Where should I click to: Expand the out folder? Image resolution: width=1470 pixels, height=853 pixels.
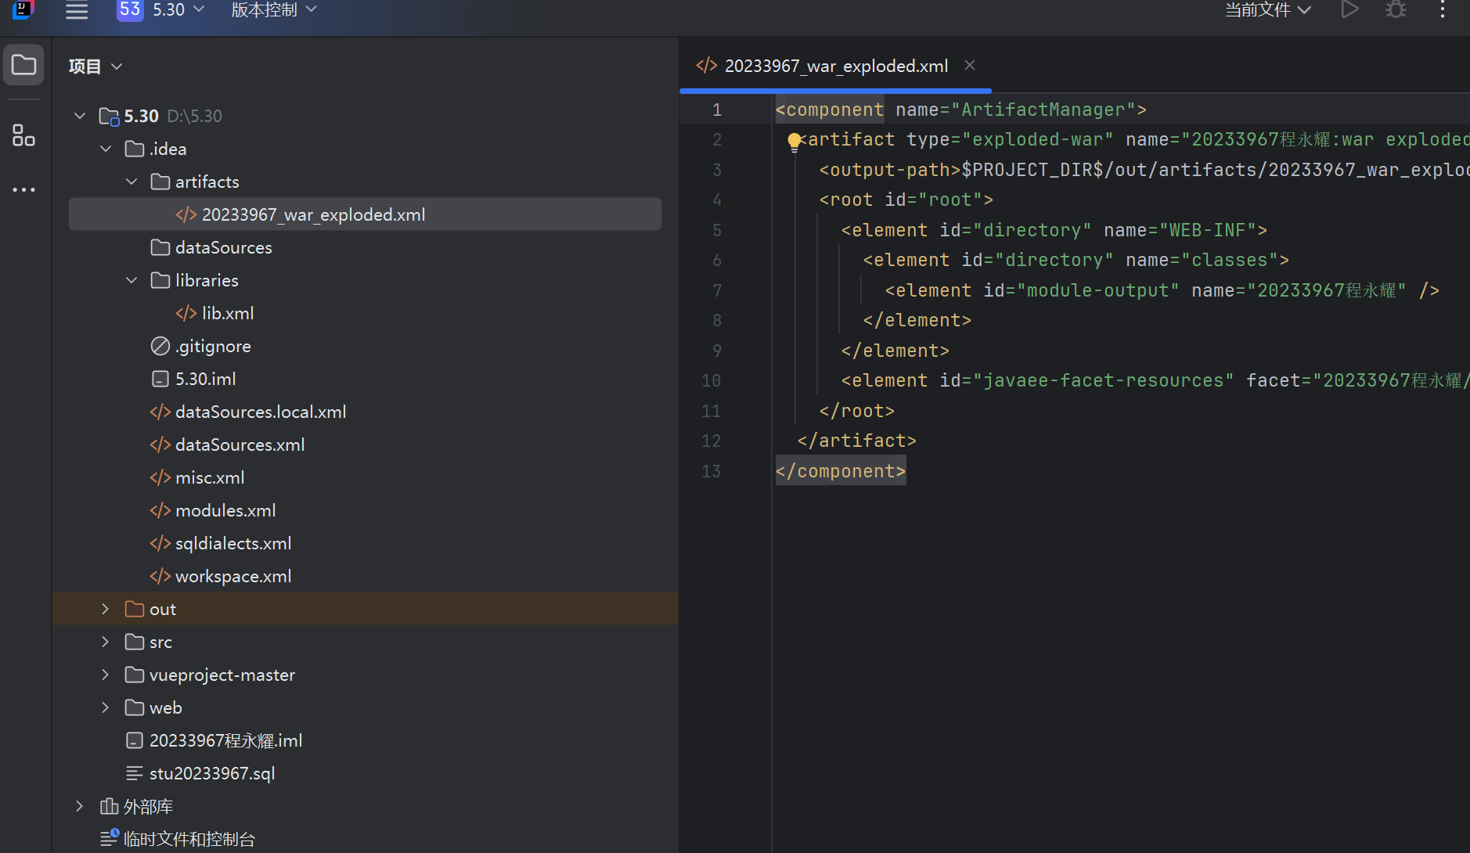[x=106, y=609]
